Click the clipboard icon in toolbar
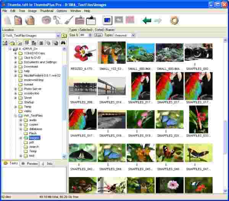 click(x=91, y=20)
